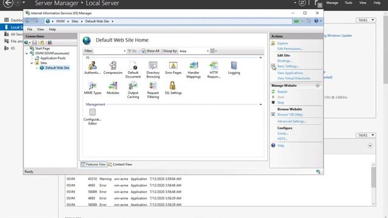The image size is (388, 218).
Task: Click the IIS Manager back arrow
Action: 28,21
